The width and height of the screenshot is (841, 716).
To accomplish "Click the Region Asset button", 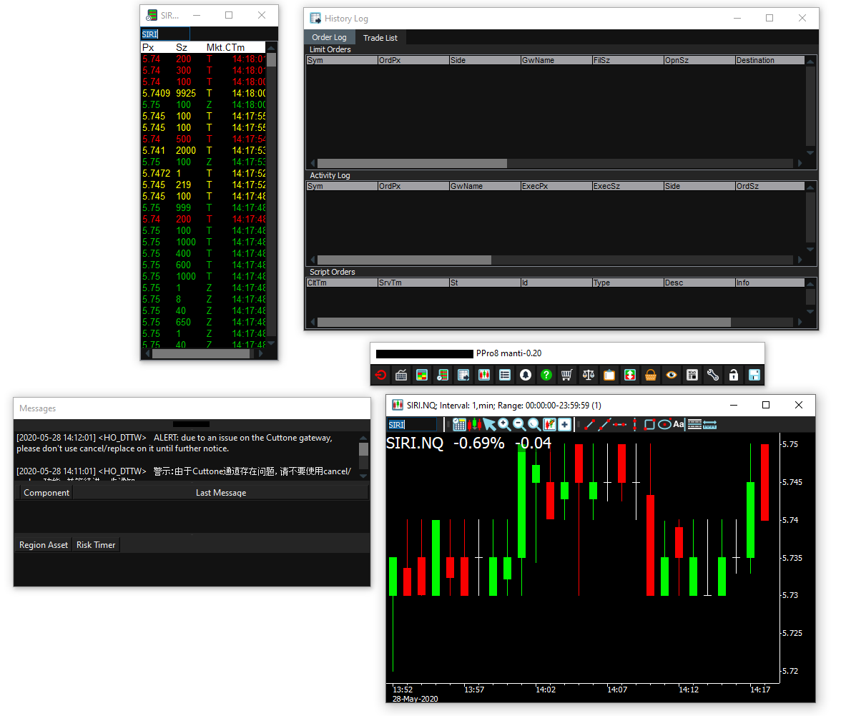I will point(44,545).
